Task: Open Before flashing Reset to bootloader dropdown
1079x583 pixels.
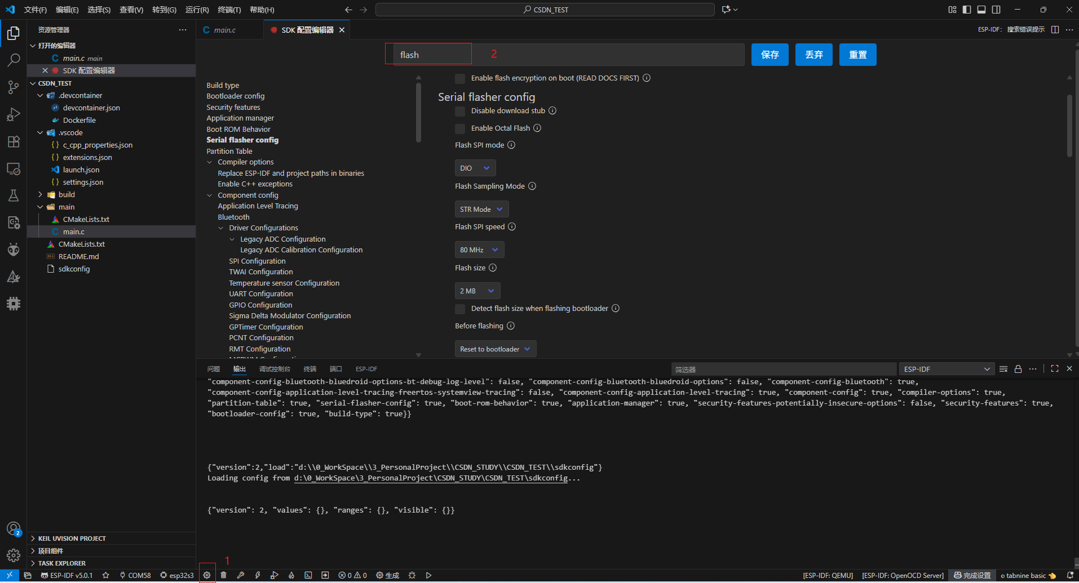Action: [x=496, y=349]
